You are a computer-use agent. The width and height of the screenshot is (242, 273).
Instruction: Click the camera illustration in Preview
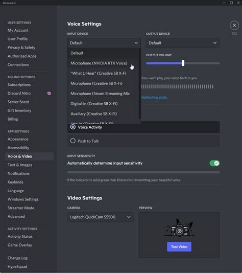[x=179, y=227]
